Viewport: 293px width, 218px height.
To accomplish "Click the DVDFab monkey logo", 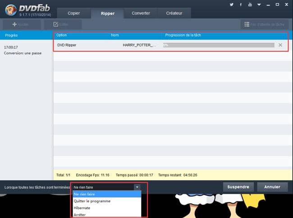I will tap(11, 10).
